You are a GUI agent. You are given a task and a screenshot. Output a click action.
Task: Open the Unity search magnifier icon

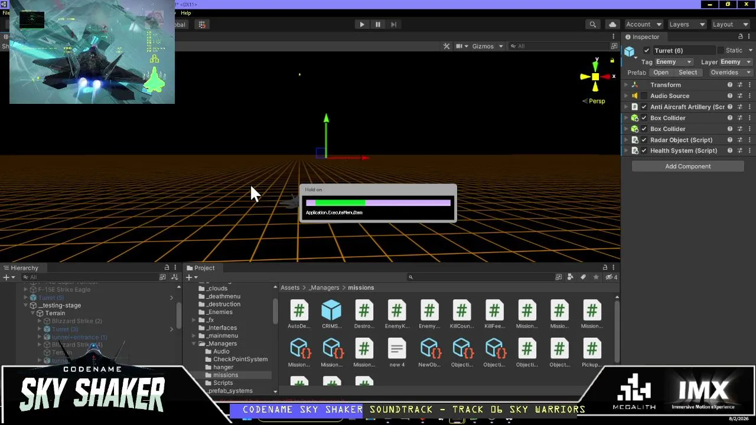(592, 24)
